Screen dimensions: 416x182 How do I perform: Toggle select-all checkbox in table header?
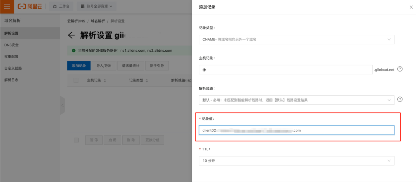[76, 80]
